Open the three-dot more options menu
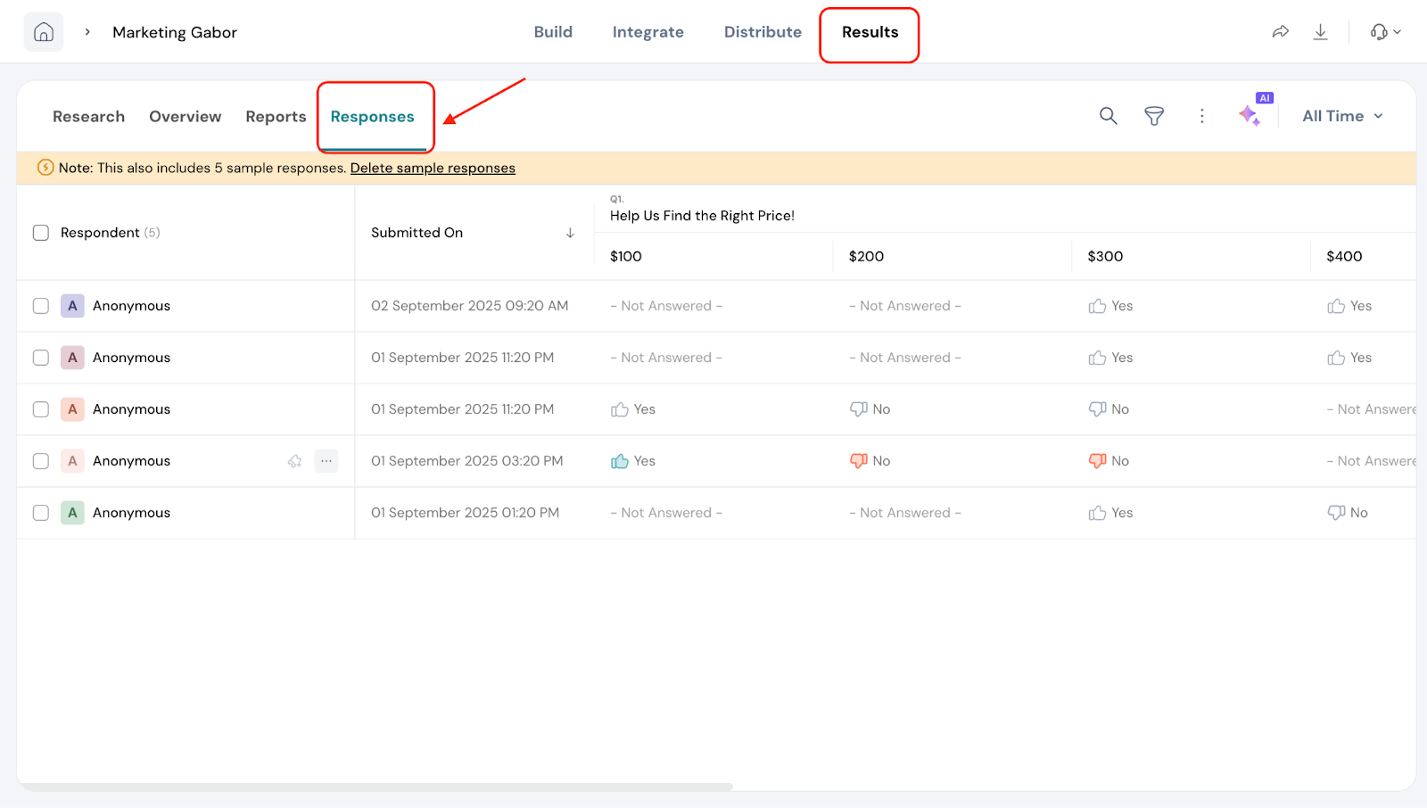1427x808 pixels. (1201, 116)
